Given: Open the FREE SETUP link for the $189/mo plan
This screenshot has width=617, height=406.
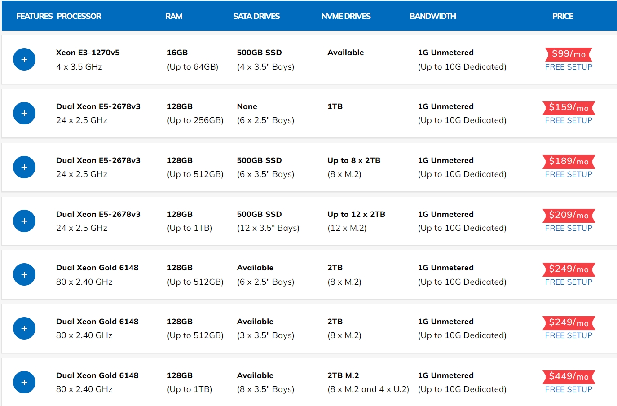Looking at the screenshot, I should (569, 174).
